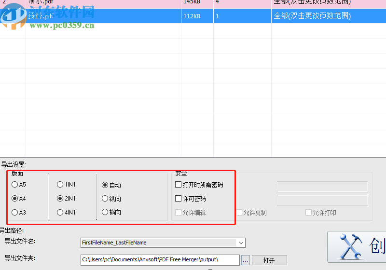Open the 导出文件名 dropdown arrow
Image resolution: width=386 pixels, height=270 pixels.
241,243
